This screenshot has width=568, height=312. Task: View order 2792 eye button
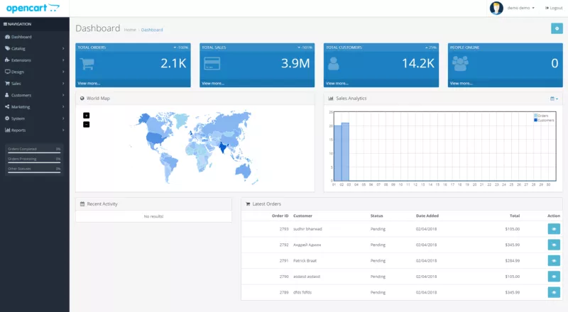(x=554, y=245)
